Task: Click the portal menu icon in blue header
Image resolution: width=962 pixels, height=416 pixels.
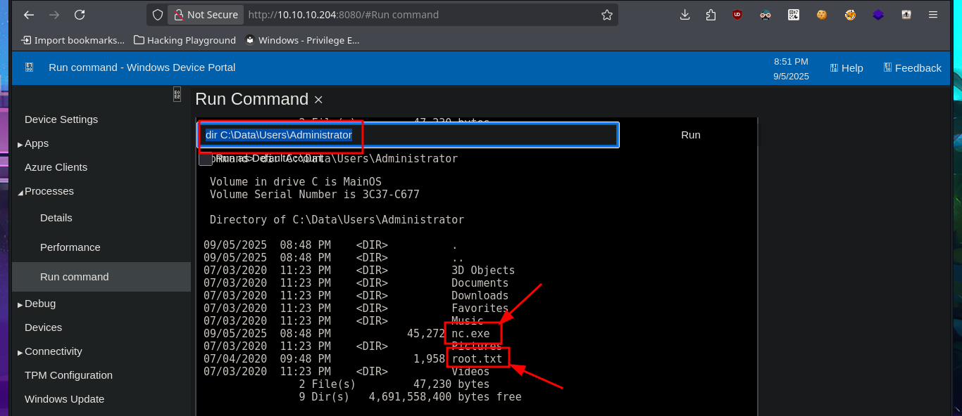Action: click(29, 67)
